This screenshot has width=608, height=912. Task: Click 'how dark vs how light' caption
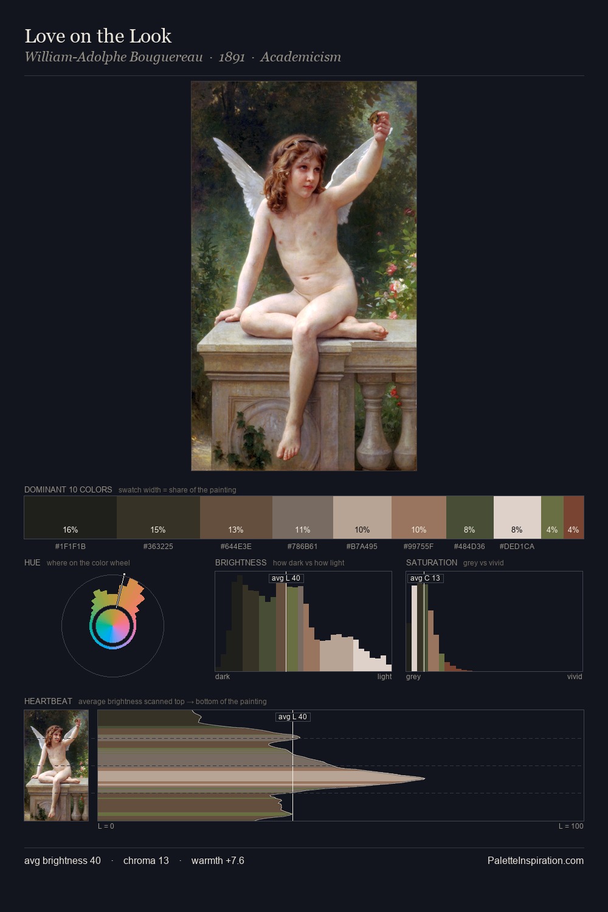click(x=308, y=563)
